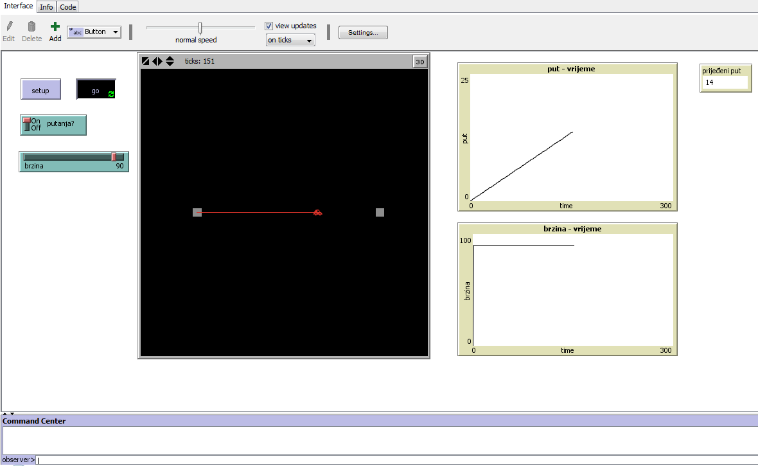
Task: Toggle the putanja? On/Off switch
Action: pyautogui.click(x=27, y=125)
